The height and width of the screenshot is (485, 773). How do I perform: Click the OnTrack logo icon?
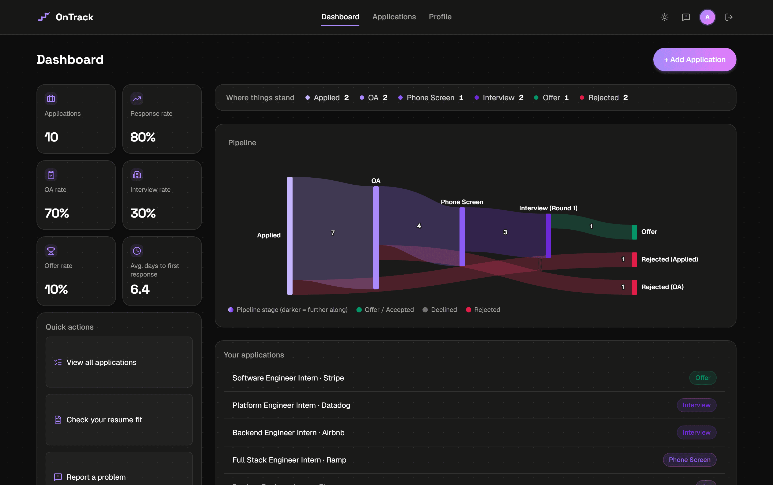[44, 17]
